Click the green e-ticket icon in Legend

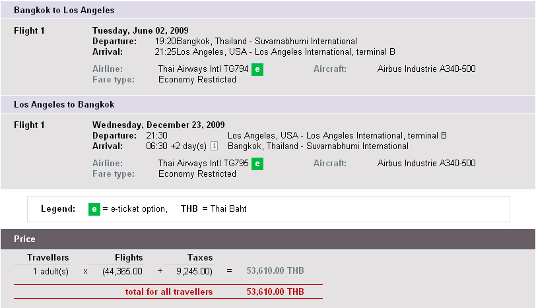point(94,209)
